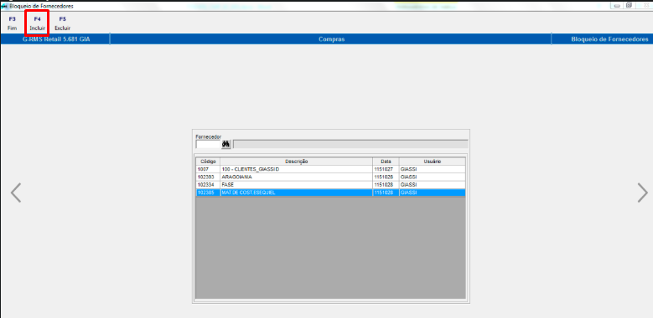Viewport: 653px width, 318px height.
Task: Click the Data column header
Action: [386, 162]
